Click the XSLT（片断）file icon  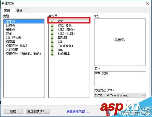coord(52,34)
